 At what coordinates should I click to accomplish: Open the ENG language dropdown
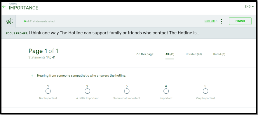pos(249,7)
